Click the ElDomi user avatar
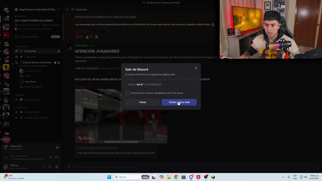The height and width of the screenshot is (181, 322). point(6,166)
